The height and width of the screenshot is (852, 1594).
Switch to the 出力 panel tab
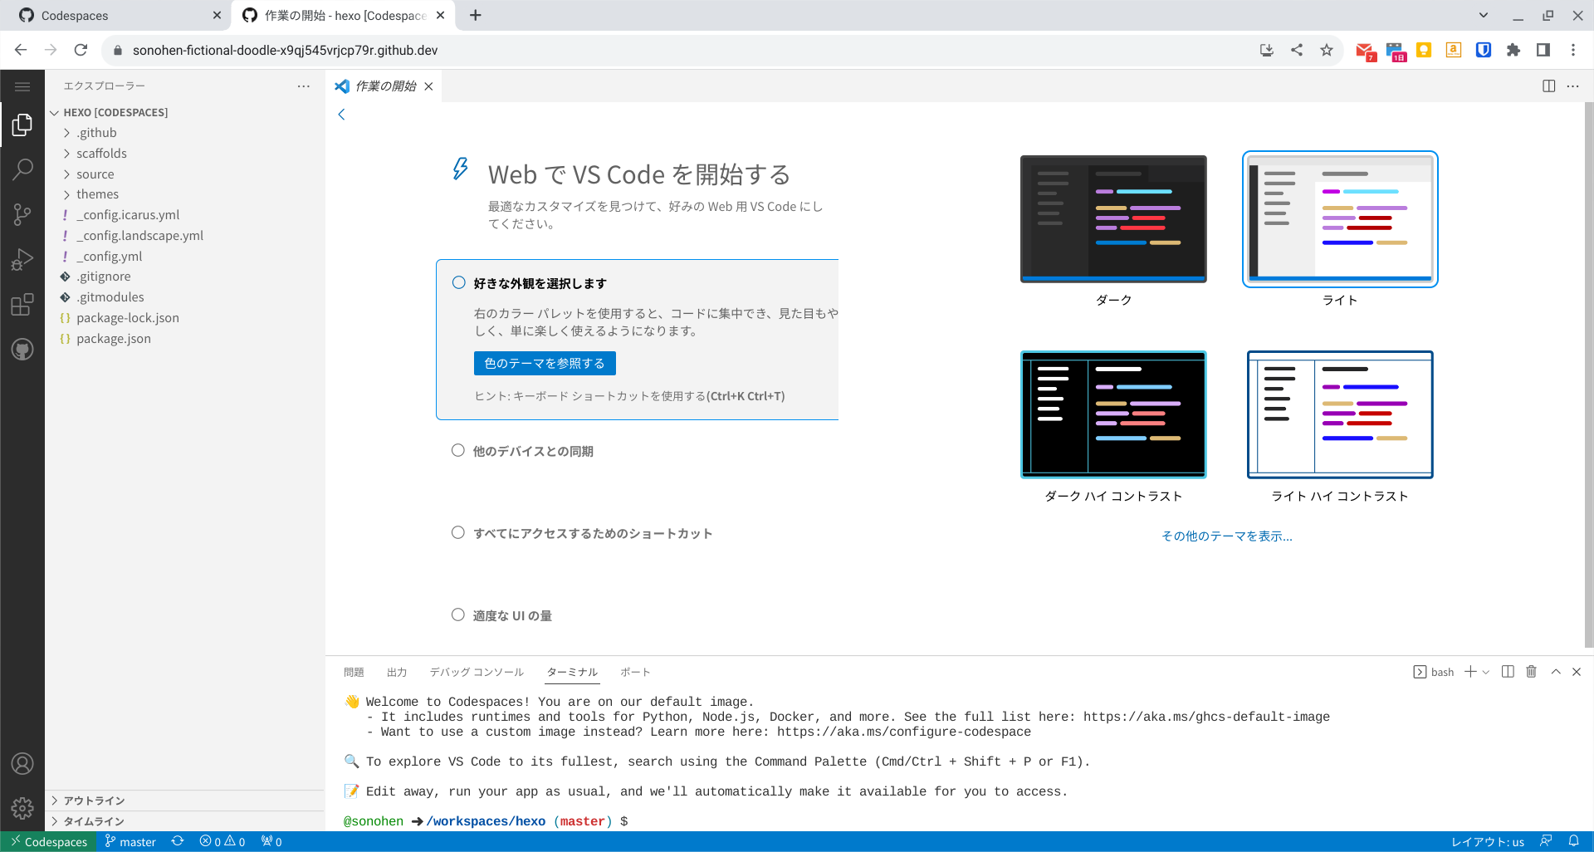click(x=397, y=672)
